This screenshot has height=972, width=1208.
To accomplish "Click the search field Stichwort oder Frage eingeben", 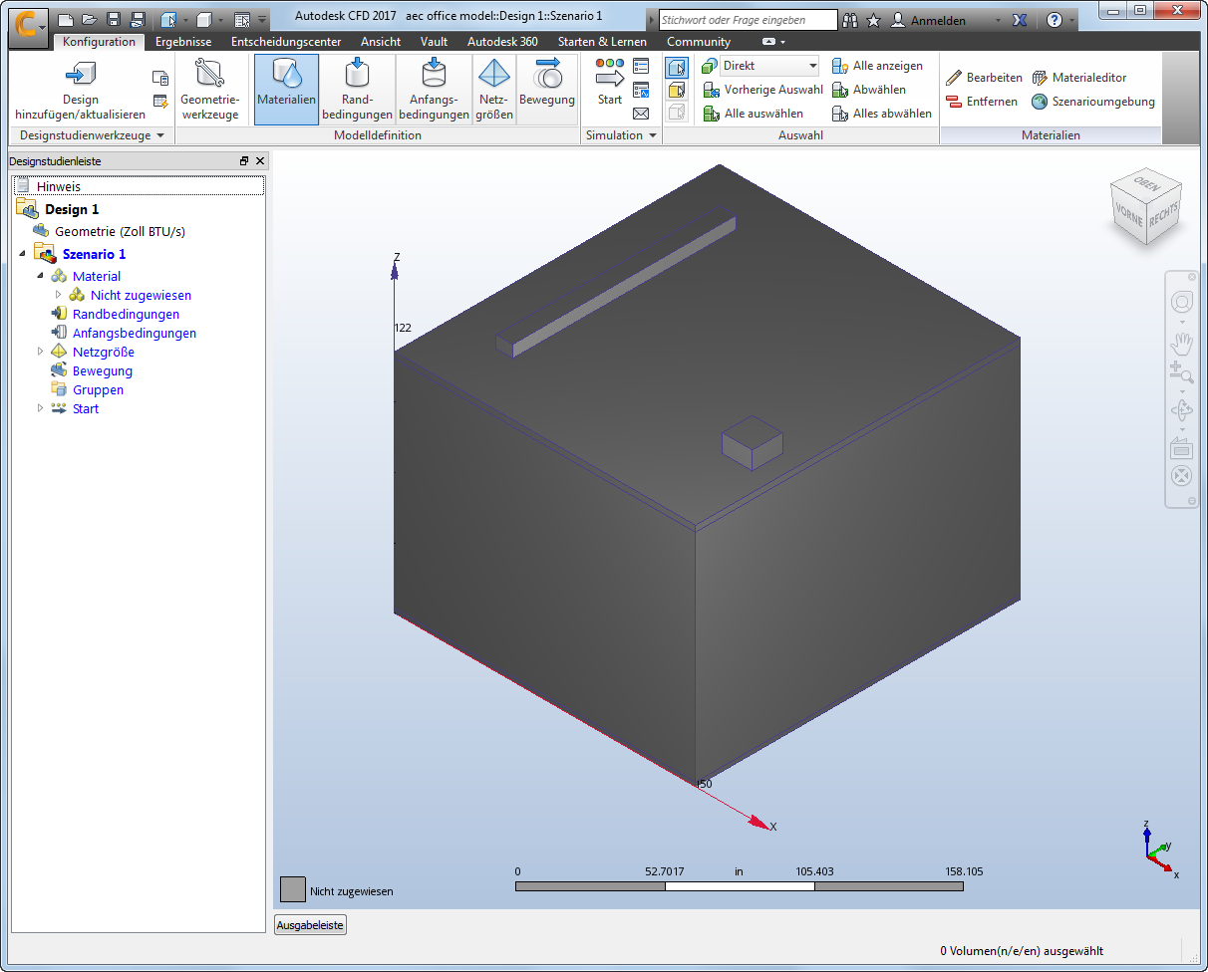I will coord(749,20).
